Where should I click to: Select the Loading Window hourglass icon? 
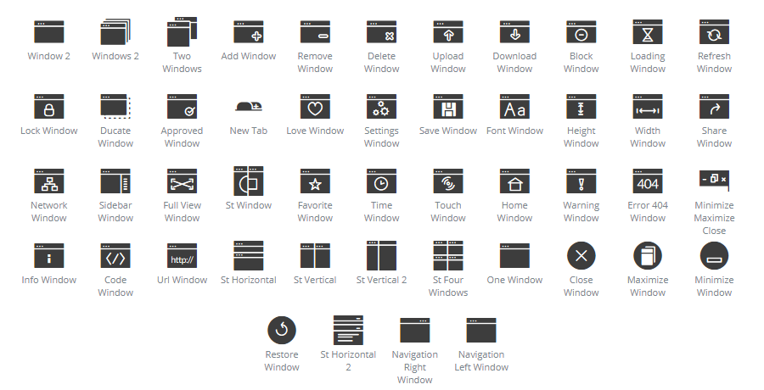[x=648, y=32]
